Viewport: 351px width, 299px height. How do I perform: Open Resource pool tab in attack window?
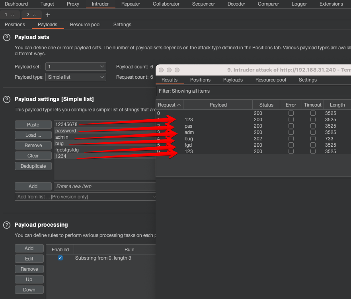point(271,80)
